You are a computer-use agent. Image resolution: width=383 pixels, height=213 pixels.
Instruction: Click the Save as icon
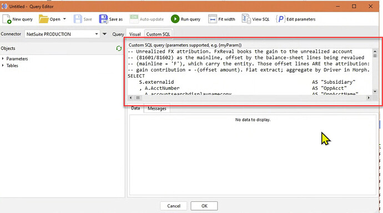103,19
